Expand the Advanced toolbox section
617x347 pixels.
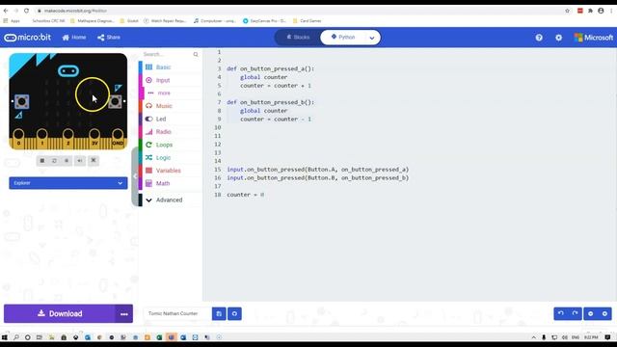[x=170, y=200]
